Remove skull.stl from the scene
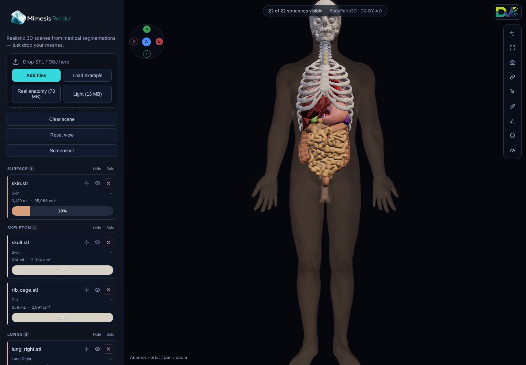The width and height of the screenshot is (526, 365). point(108,242)
